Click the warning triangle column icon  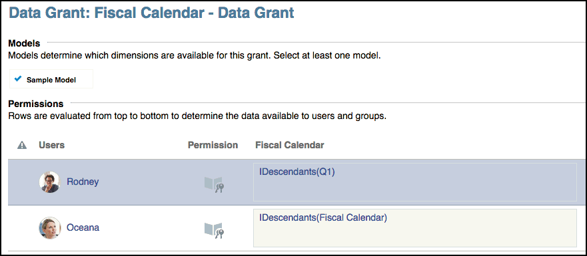pyautogui.click(x=22, y=145)
